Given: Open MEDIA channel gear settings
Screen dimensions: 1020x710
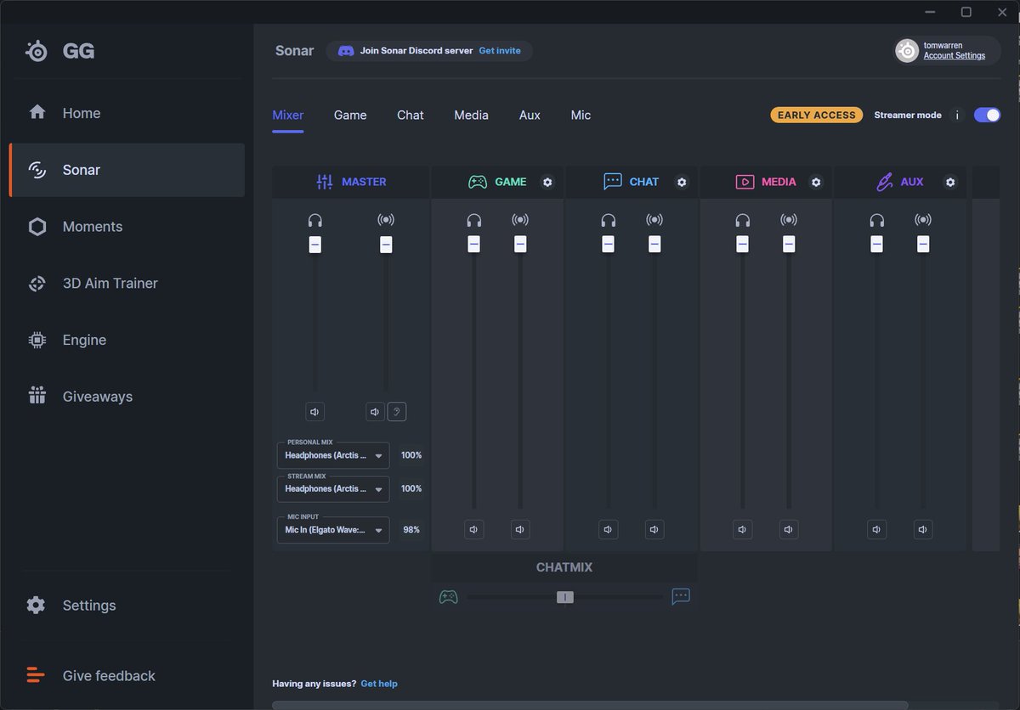Looking at the screenshot, I should (x=816, y=182).
